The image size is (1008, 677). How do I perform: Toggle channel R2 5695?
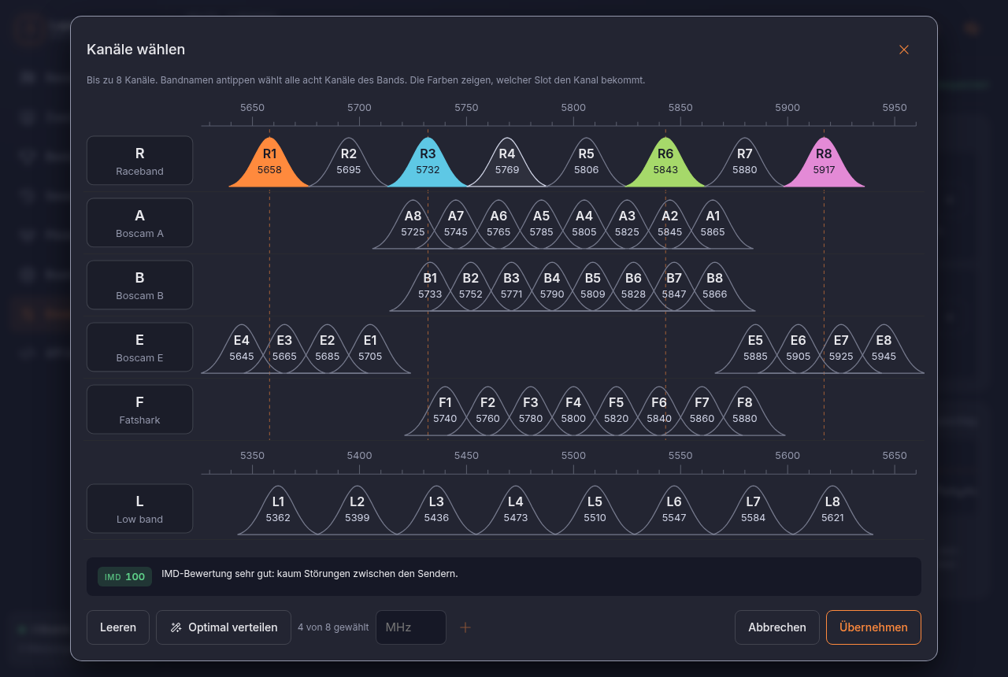pyautogui.click(x=349, y=161)
